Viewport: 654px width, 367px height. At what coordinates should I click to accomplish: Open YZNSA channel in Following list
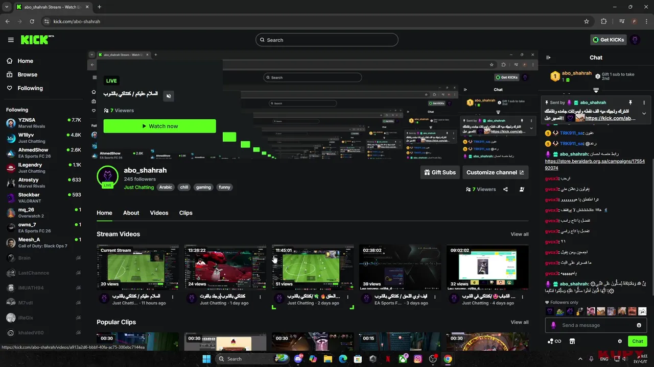[x=43, y=123]
